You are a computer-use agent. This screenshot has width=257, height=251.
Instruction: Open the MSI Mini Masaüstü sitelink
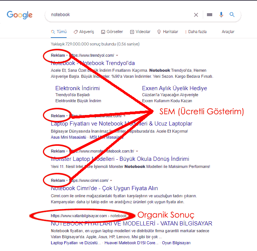(106, 137)
